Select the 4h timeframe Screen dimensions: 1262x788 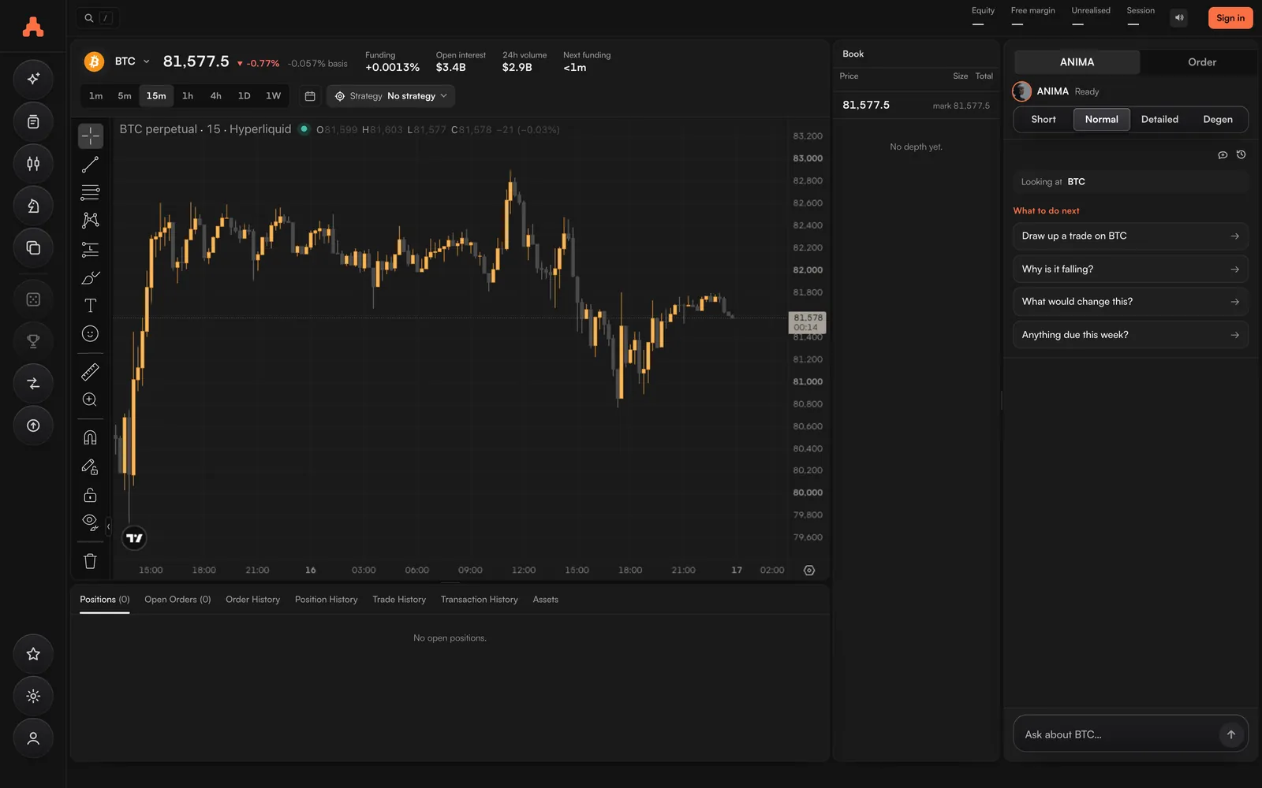pos(215,96)
